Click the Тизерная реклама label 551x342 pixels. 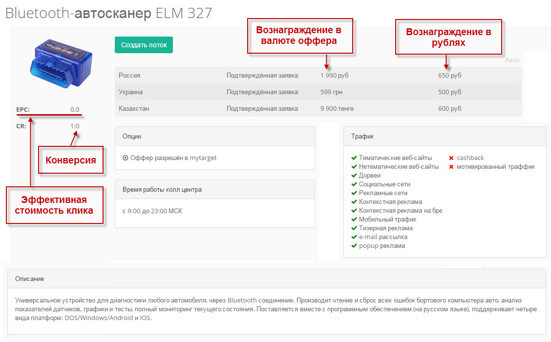click(386, 228)
